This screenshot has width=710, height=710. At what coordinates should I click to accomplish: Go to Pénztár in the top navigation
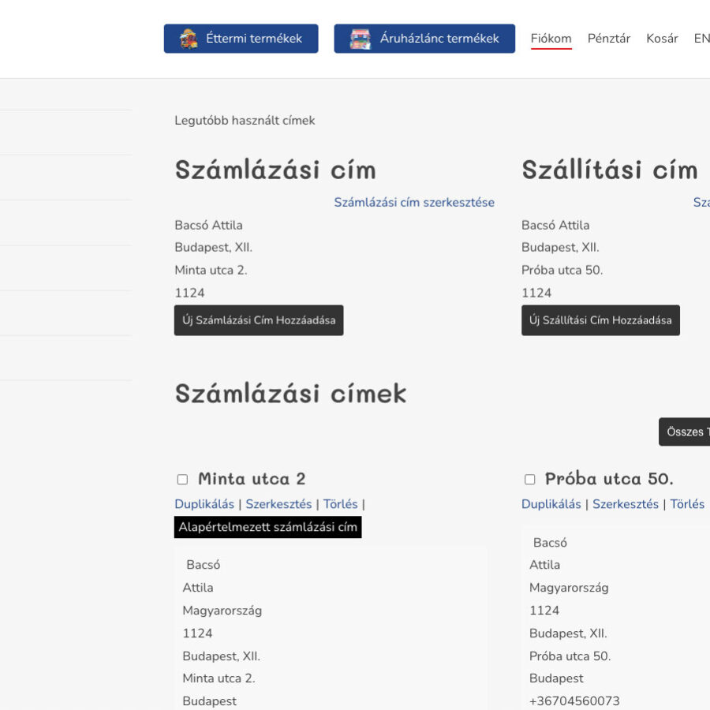point(608,39)
